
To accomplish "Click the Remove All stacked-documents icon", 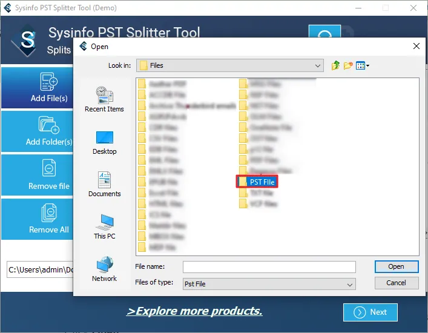I will (x=49, y=213).
